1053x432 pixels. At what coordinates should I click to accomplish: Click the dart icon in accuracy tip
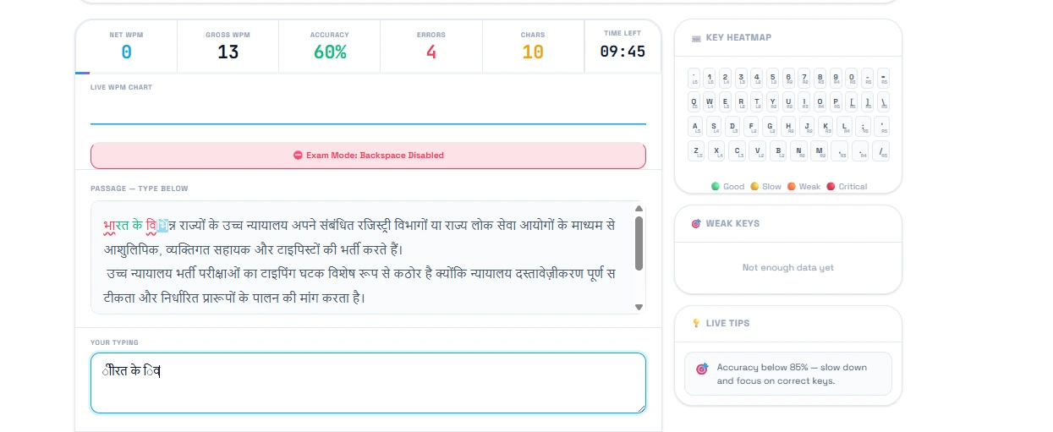pos(702,369)
